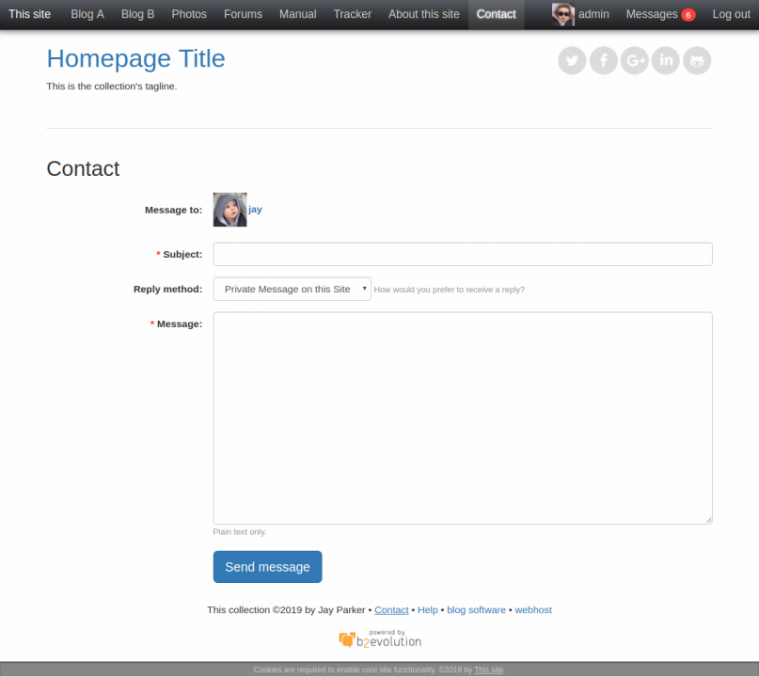Open the Google Plus social icon

point(635,60)
